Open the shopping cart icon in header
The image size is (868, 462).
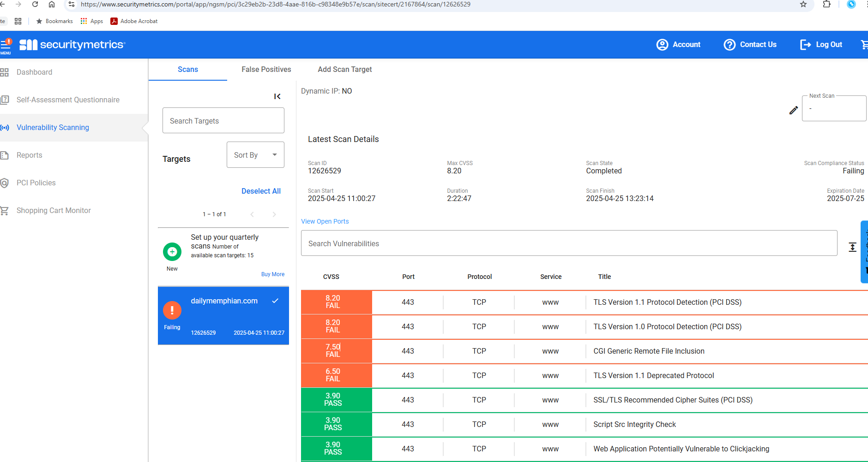(864, 45)
